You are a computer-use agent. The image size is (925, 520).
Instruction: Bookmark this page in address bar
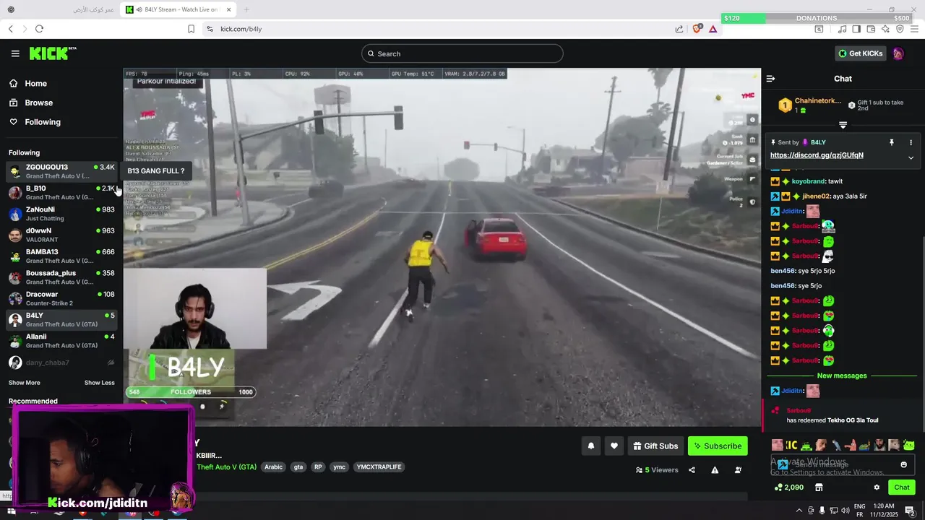coord(191,29)
